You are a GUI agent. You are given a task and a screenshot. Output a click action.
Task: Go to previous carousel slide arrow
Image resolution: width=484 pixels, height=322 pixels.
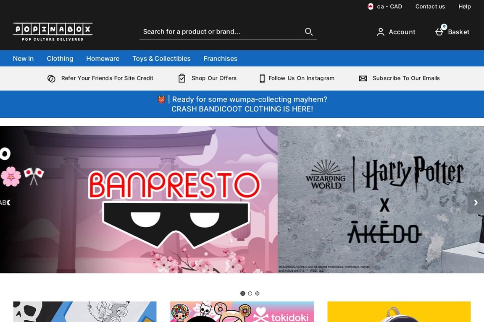[8, 203]
